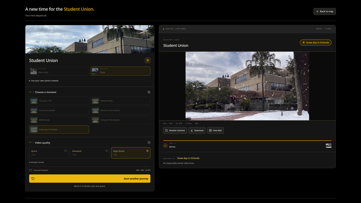The height and width of the screenshot is (203, 361).
Task: Click the 'A sharper arrival' description
Action: click(36, 162)
